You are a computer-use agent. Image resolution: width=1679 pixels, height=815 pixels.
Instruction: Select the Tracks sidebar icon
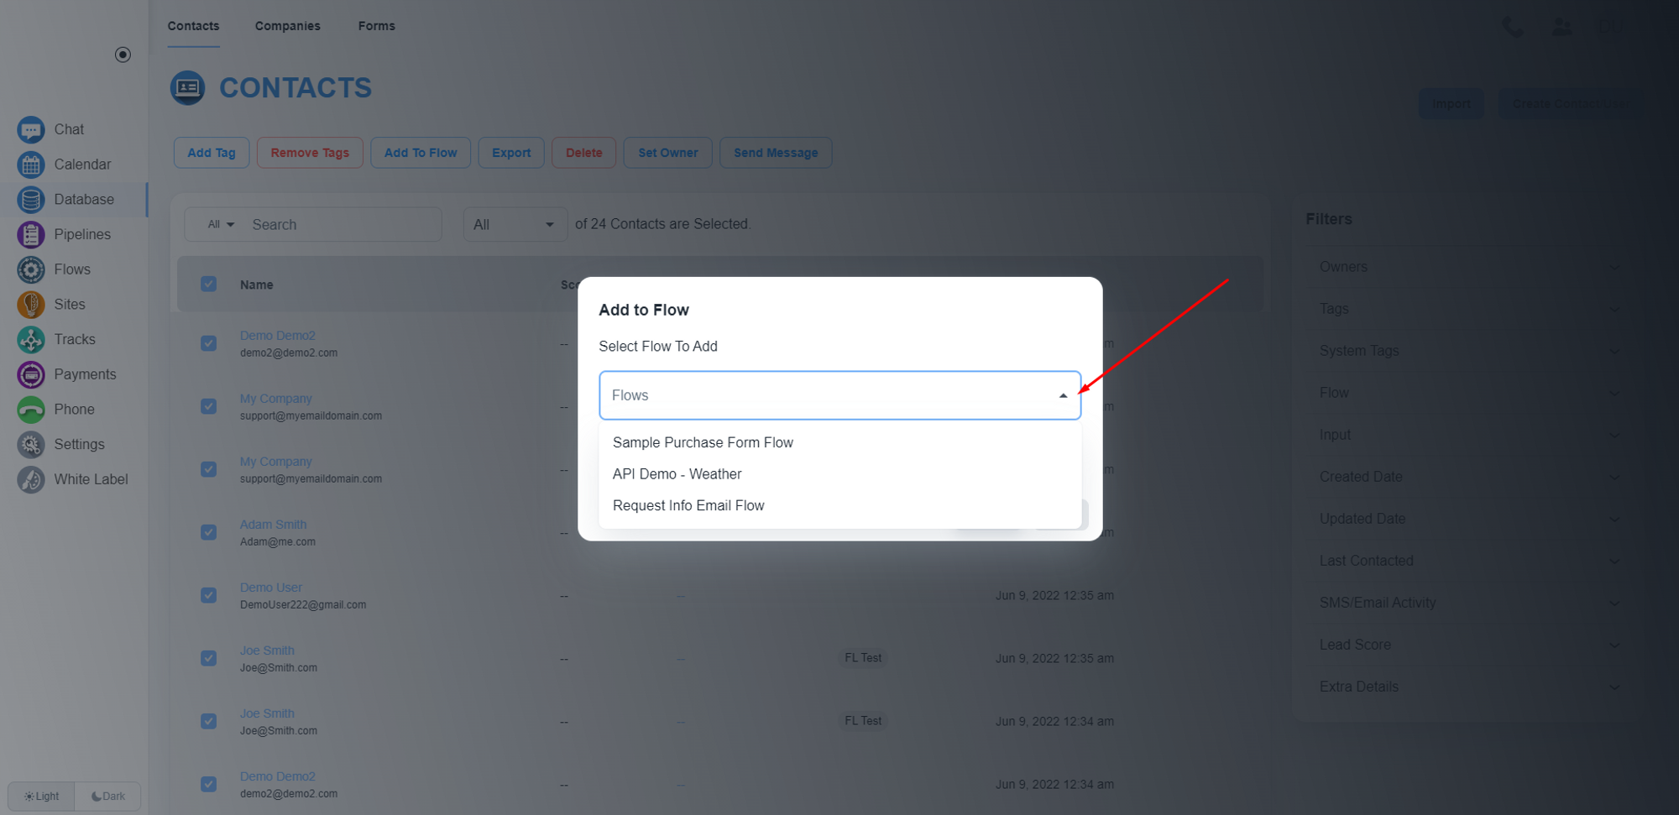click(x=31, y=340)
